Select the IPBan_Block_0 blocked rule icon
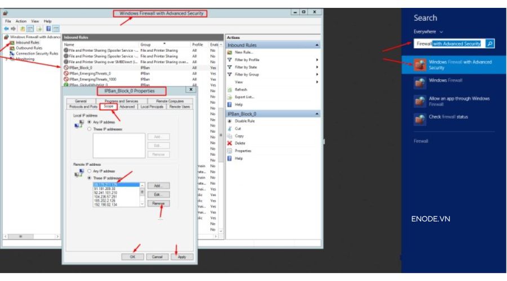Image resolution: width=507 pixels, height=281 pixels. (x=66, y=67)
